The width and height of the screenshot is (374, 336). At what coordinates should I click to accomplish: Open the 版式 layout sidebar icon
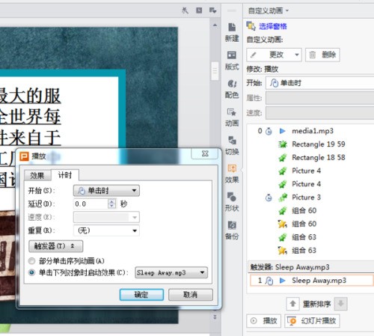pyautogui.click(x=232, y=61)
